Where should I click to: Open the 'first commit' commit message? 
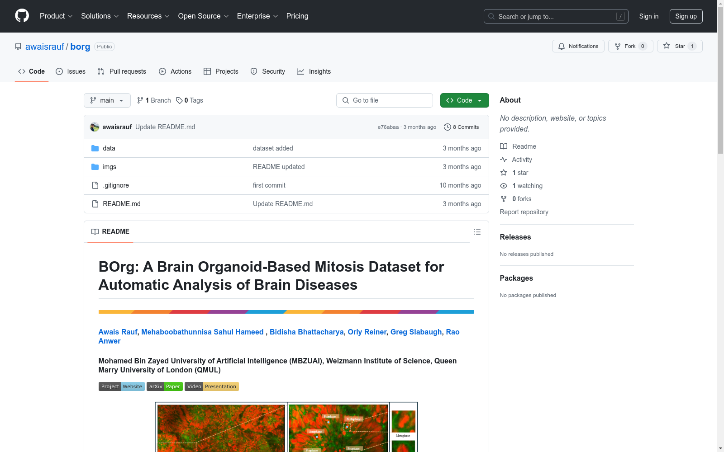[x=269, y=185]
